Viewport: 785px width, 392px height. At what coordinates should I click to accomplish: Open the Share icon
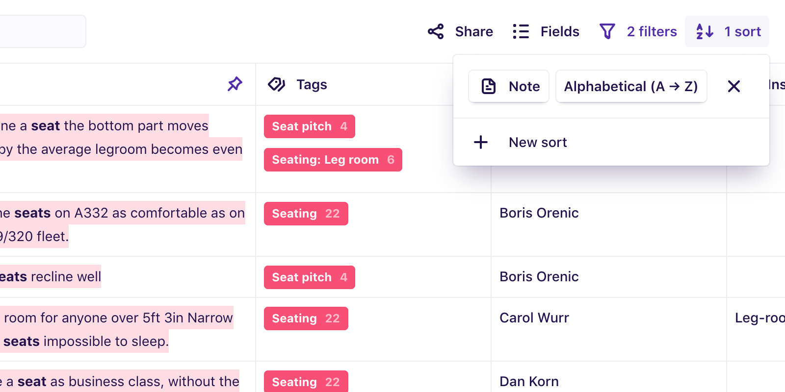(436, 31)
